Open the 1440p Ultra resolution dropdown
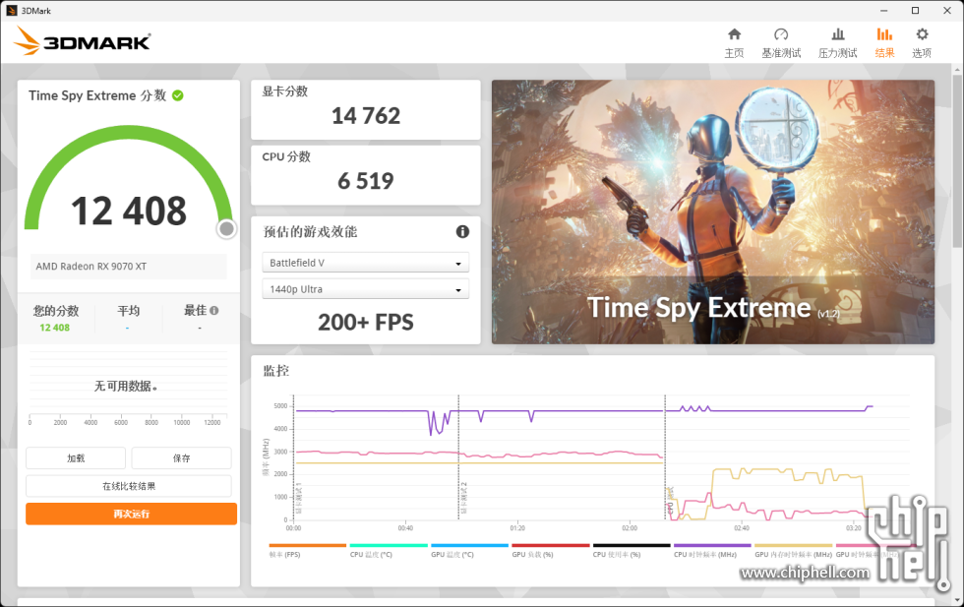Viewport: 964px width, 607px height. pyautogui.click(x=366, y=289)
